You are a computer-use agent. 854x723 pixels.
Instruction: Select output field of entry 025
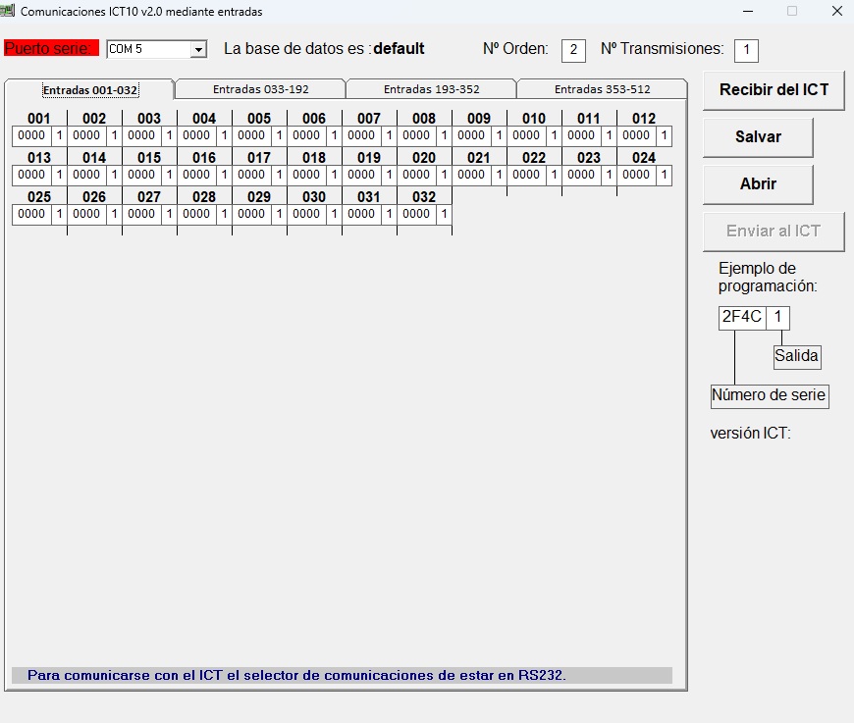(x=59, y=214)
